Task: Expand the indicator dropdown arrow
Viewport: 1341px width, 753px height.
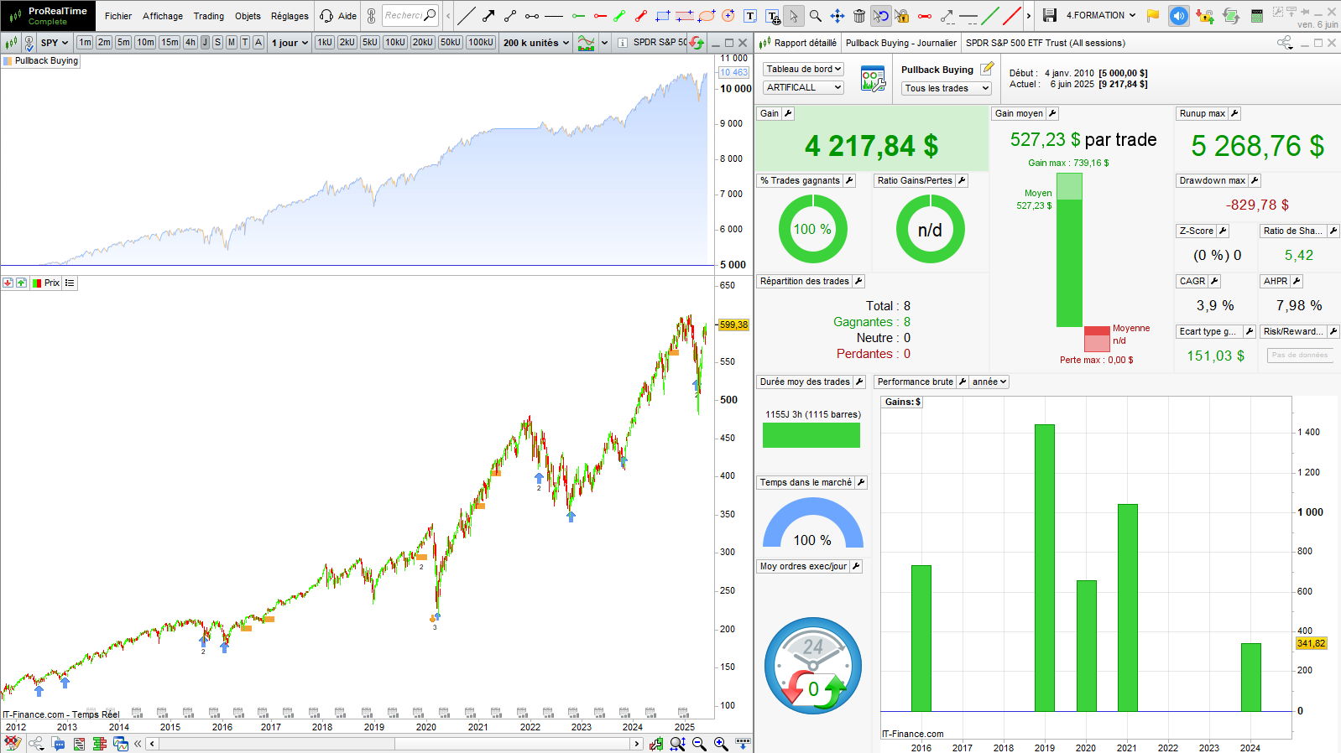Action: pos(604,43)
